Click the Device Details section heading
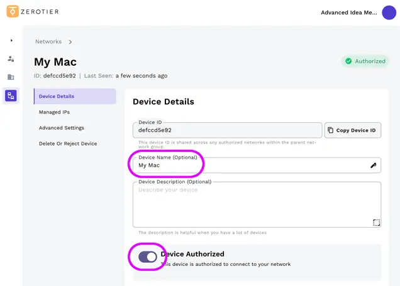The width and height of the screenshot is (400, 286). pos(164,102)
